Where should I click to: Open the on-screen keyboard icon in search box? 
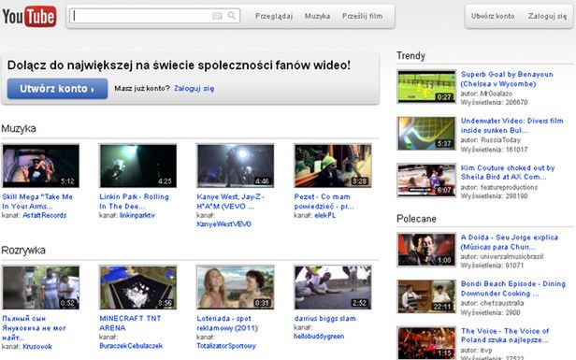point(217,16)
